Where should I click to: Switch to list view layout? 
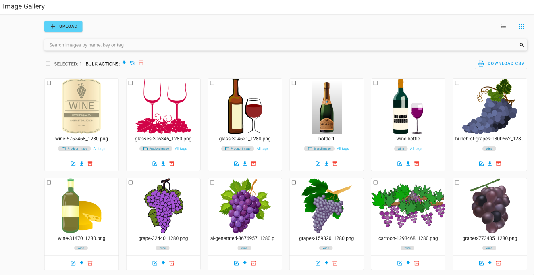[503, 27]
